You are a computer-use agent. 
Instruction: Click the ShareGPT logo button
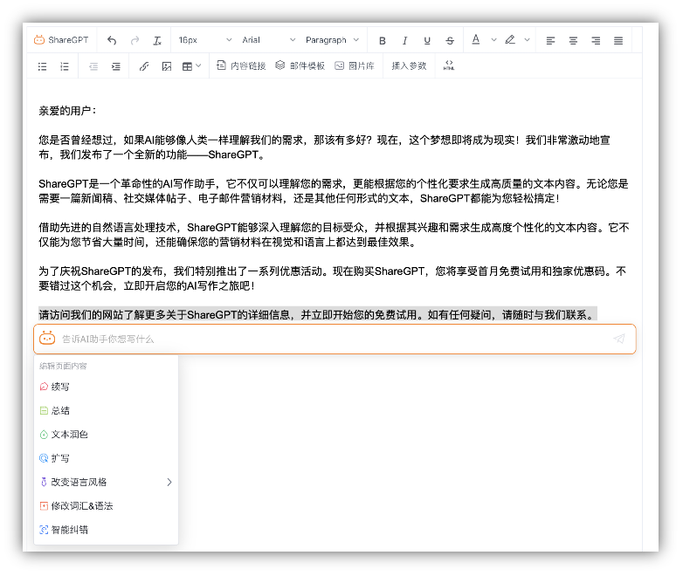pyautogui.click(x=61, y=40)
